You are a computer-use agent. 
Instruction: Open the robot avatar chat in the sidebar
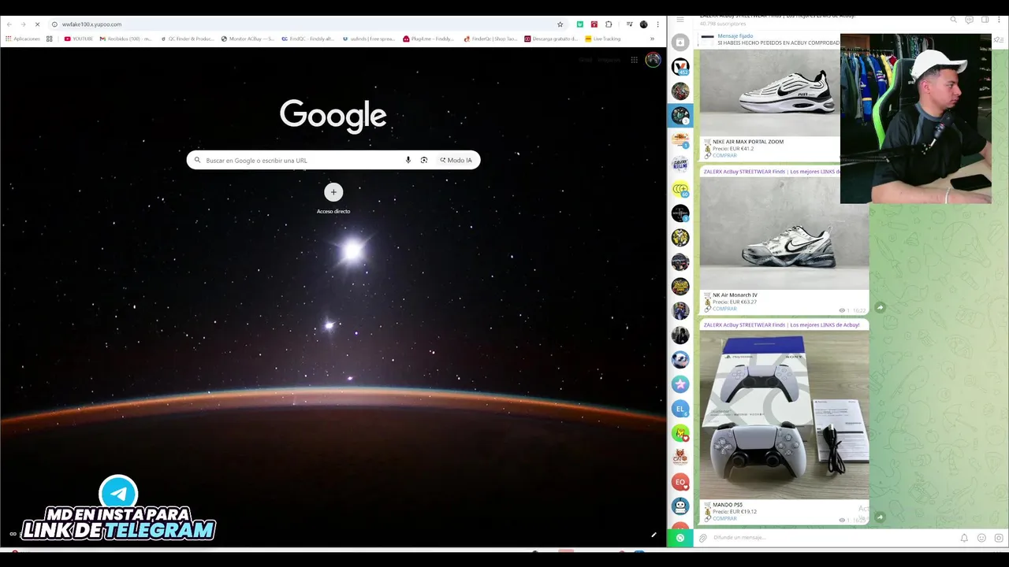coord(680,506)
